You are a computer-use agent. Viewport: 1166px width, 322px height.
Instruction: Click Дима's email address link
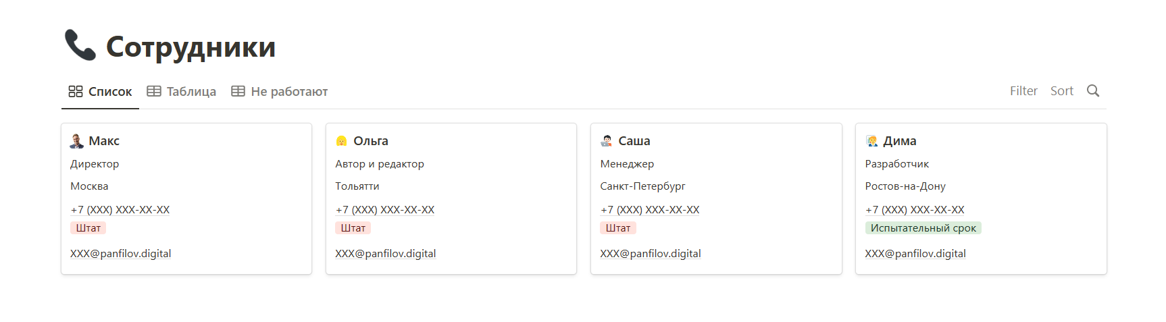[915, 254]
